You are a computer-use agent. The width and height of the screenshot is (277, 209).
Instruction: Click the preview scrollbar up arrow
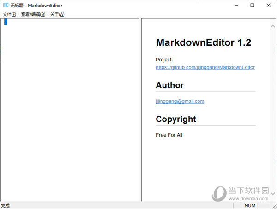(x=273, y=26)
